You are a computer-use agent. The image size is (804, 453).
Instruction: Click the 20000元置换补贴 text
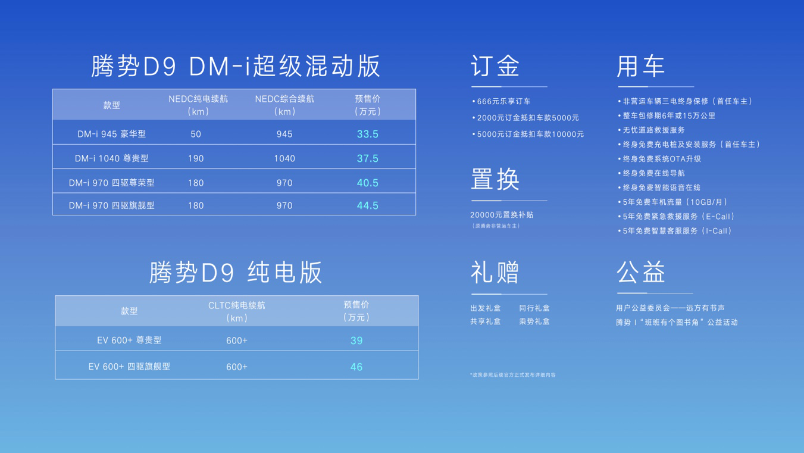(x=502, y=216)
